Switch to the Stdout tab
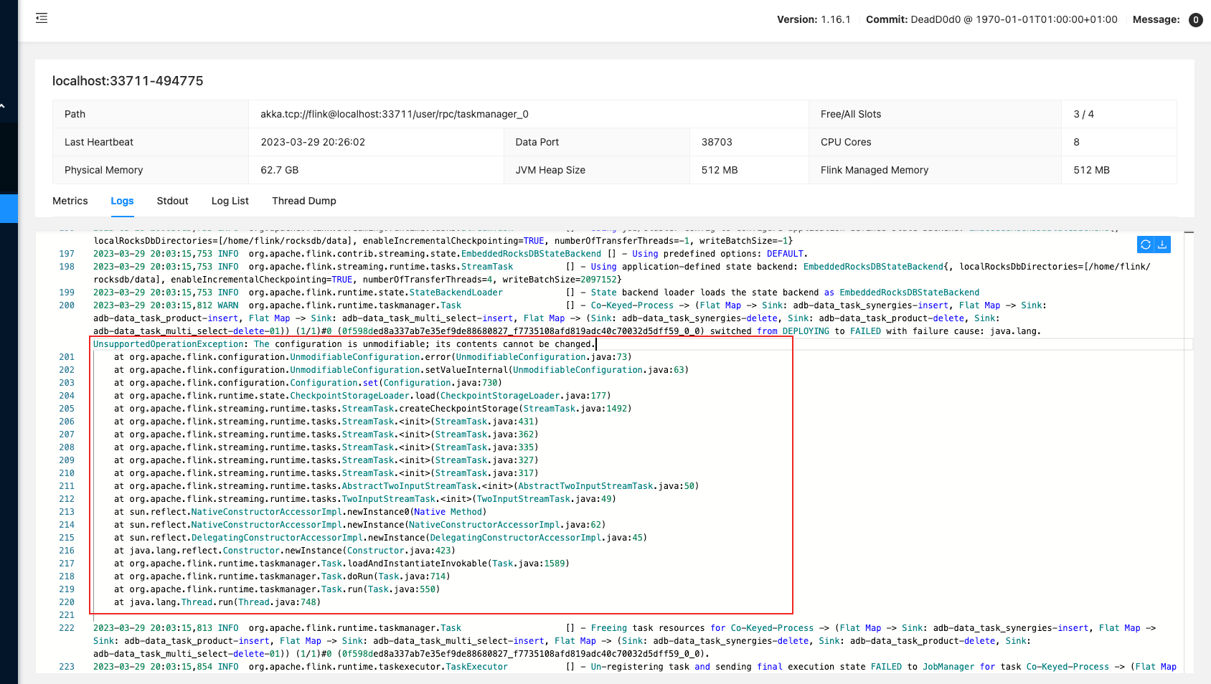1211x684 pixels. point(172,201)
